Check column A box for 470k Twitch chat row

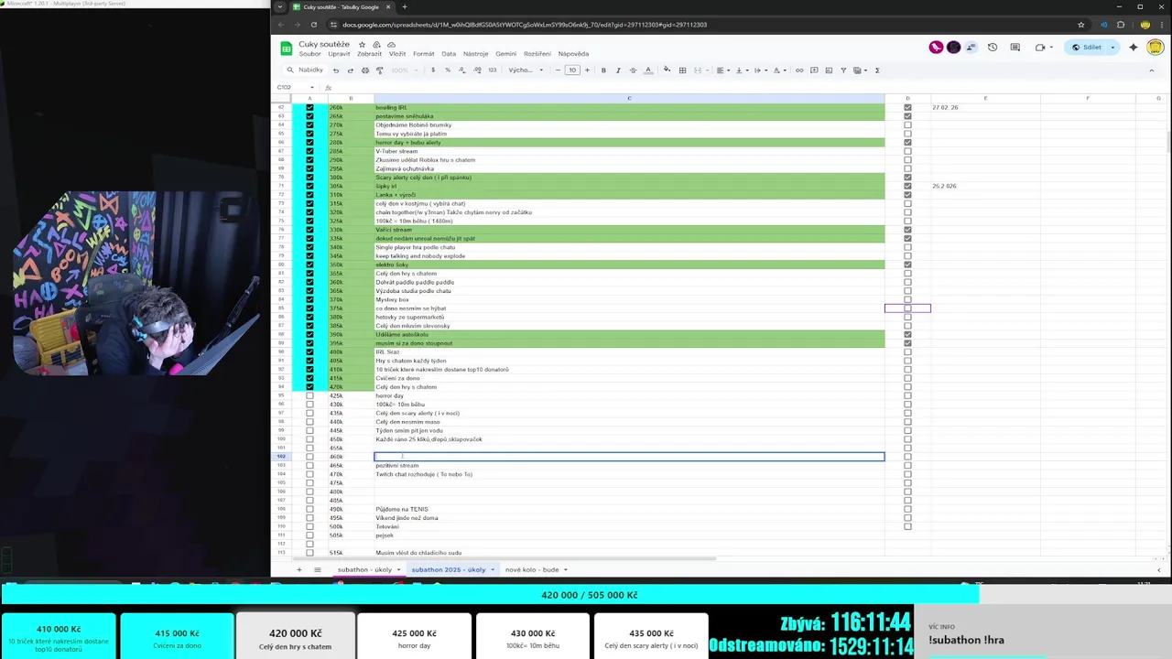point(309,474)
